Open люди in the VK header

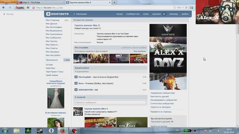point(119,14)
